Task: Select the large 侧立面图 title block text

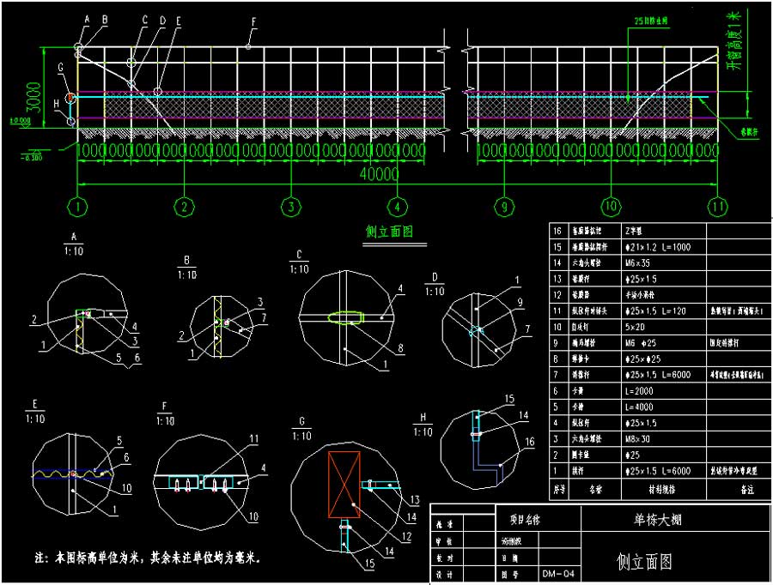Action: [644, 561]
